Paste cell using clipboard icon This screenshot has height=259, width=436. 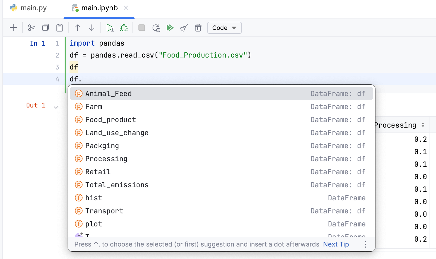[x=60, y=28]
